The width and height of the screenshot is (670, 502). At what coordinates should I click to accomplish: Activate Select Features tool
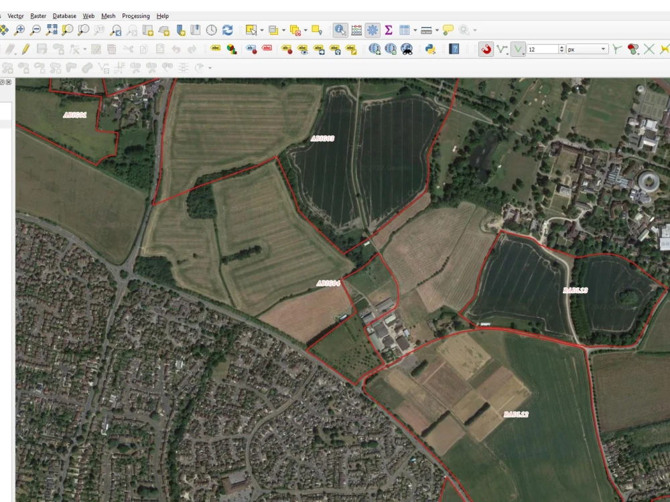[x=251, y=30]
